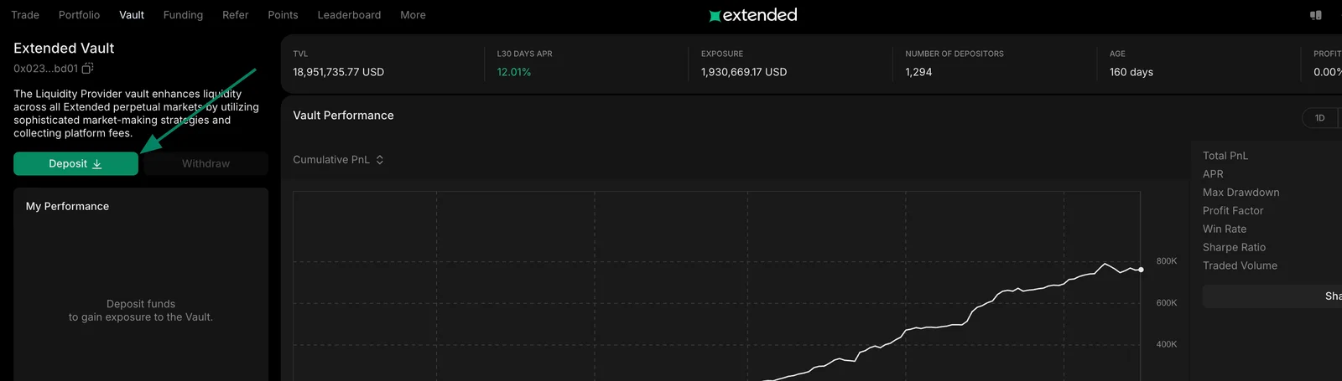Screen dimensions: 1342x381
Task: Open the More menu
Action: click(413, 15)
